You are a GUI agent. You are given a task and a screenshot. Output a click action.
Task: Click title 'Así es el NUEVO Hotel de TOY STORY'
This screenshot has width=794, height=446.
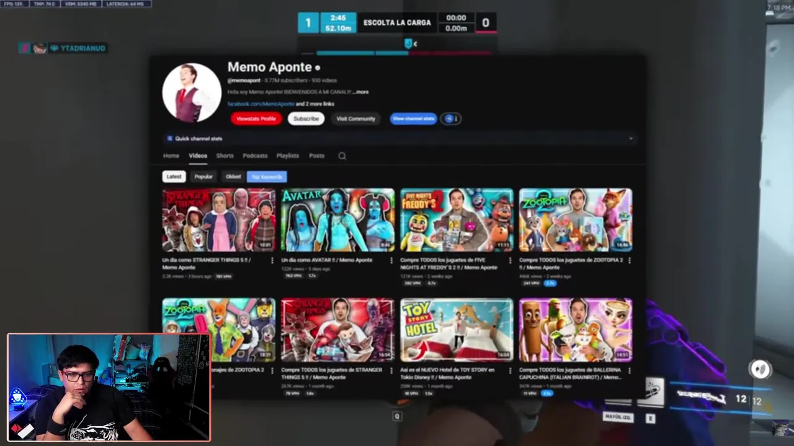(448, 374)
